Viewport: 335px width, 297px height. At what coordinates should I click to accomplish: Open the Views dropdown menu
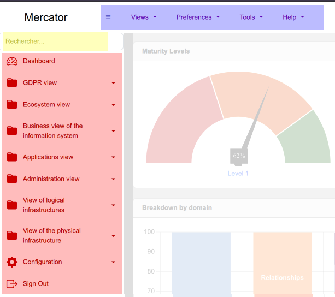[x=144, y=17]
